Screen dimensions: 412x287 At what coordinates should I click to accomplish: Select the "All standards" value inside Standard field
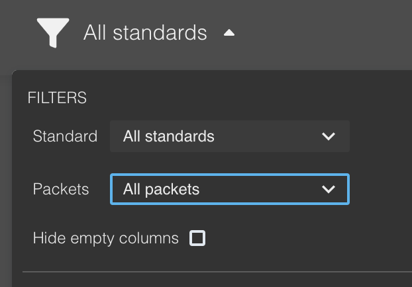point(169,136)
